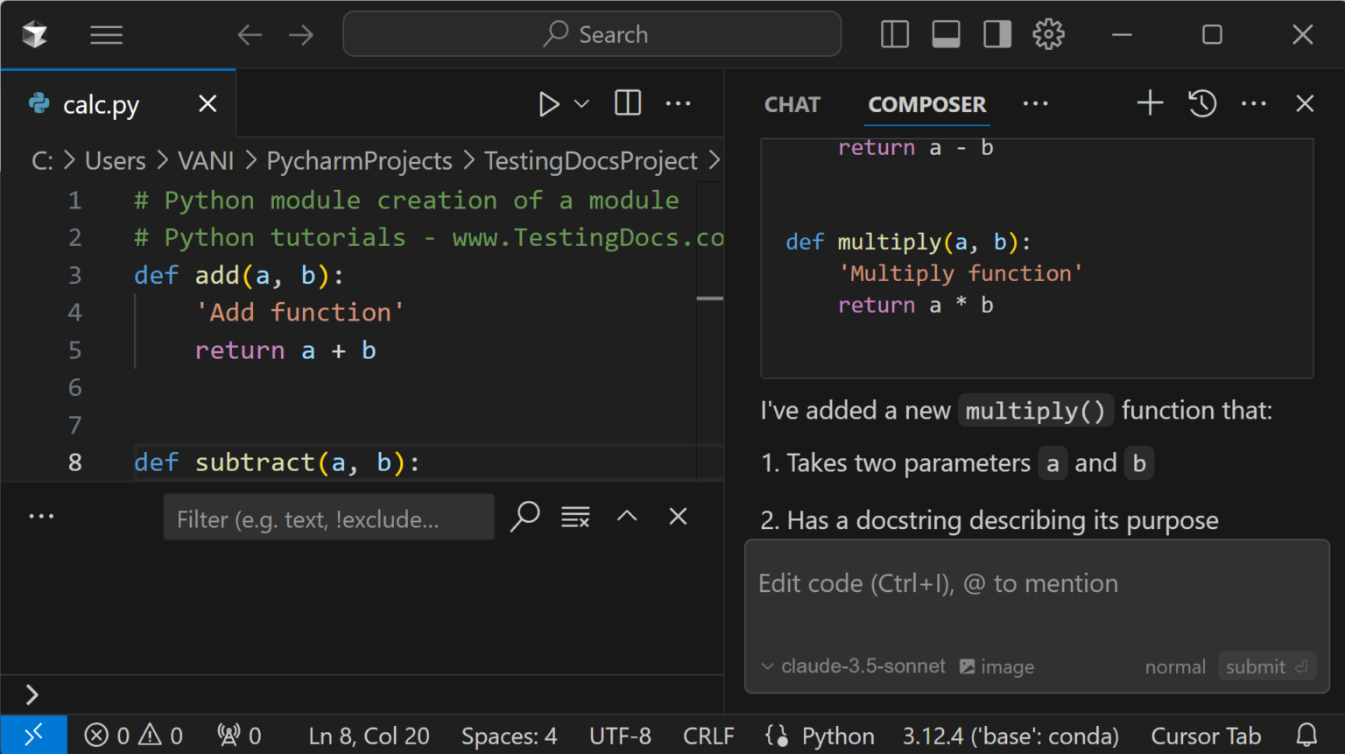
Task: Open Cursor settings gear
Action: 1048,34
